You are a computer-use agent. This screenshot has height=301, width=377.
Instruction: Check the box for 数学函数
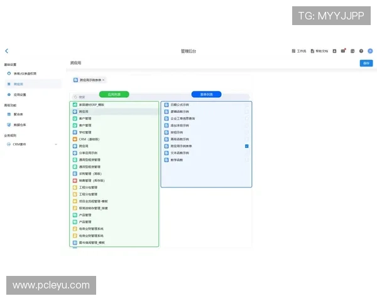pyautogui.click(x=247, y=160)
